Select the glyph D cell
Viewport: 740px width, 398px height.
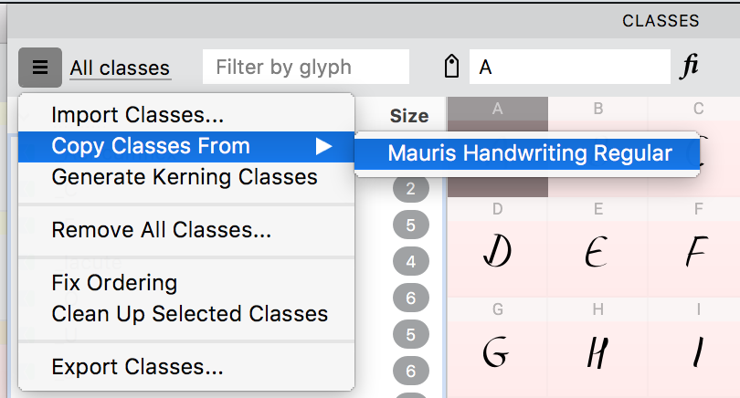(x=498, y=246)
